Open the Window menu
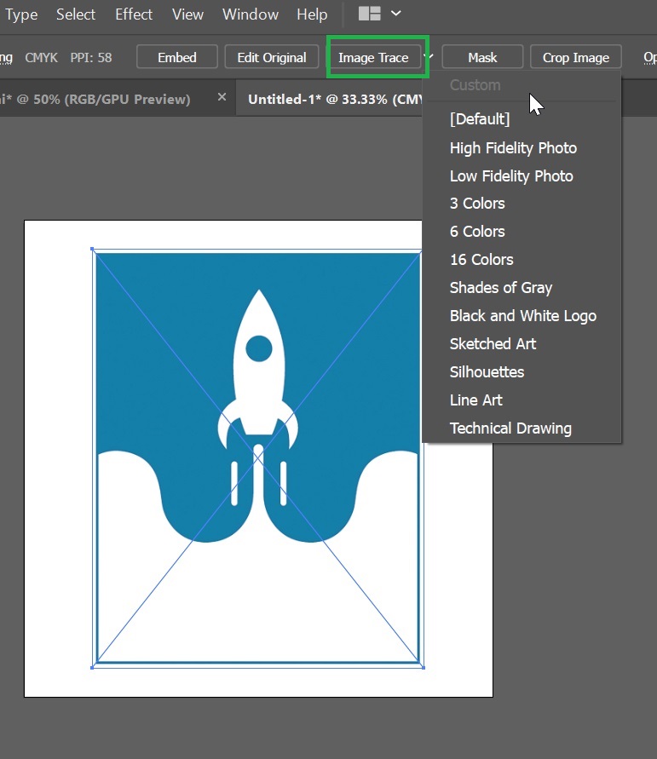 pos(250,14)
